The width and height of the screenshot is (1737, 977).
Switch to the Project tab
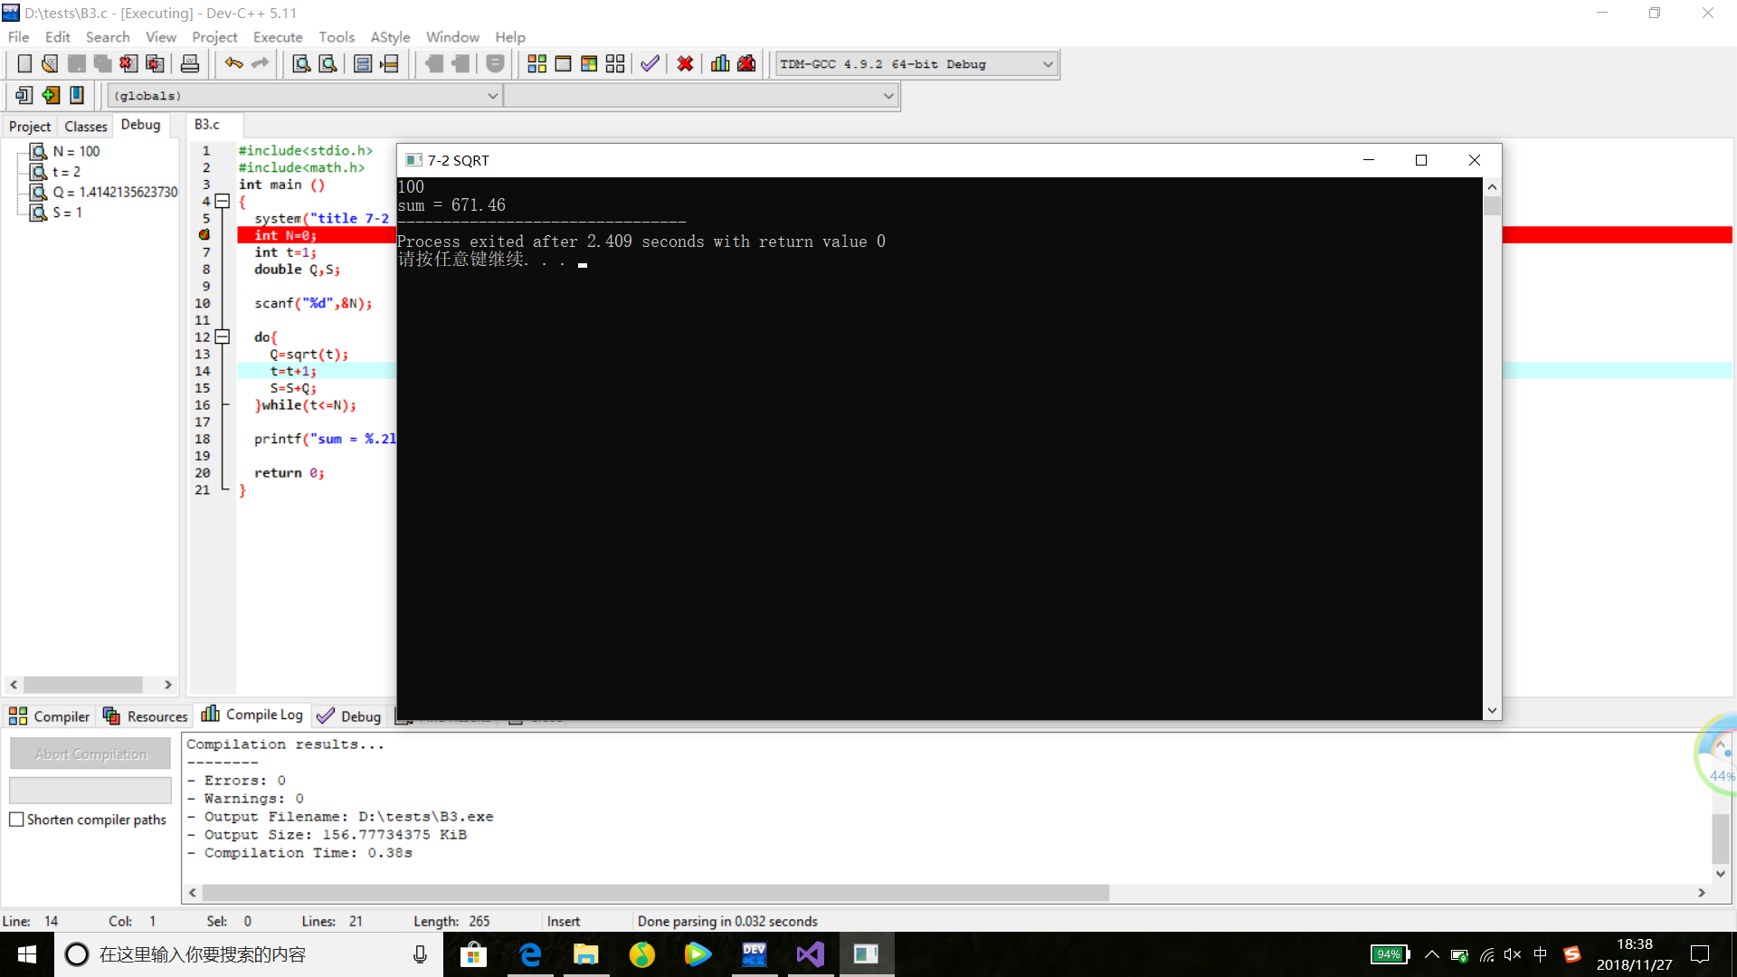pos(30,127)
